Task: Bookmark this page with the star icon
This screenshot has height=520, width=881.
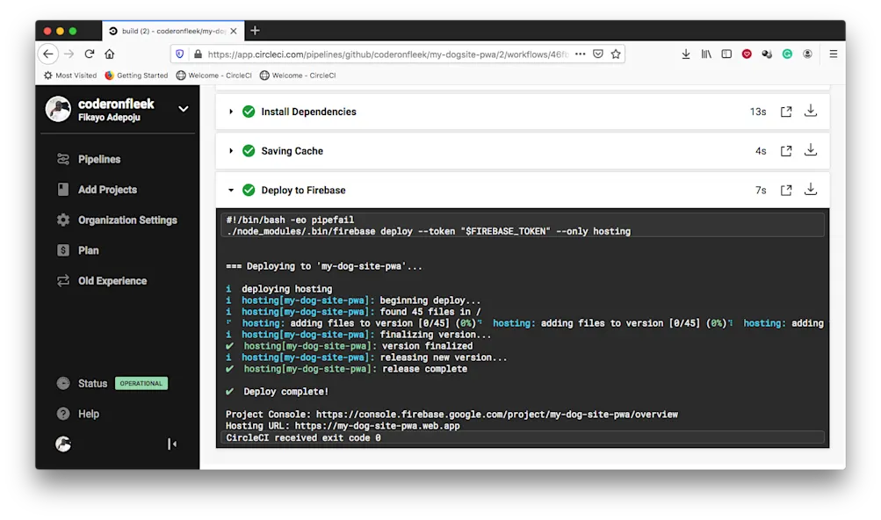Action: pos(616,54)
